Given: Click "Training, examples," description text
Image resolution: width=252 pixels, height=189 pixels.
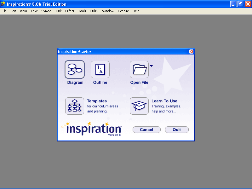Looking at the screenshot, I should point(167,106).
